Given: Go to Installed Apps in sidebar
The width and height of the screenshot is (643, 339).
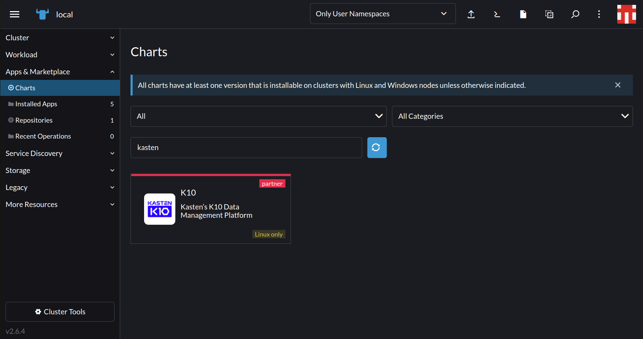Looking at the screenshot, I should (36, 104).
